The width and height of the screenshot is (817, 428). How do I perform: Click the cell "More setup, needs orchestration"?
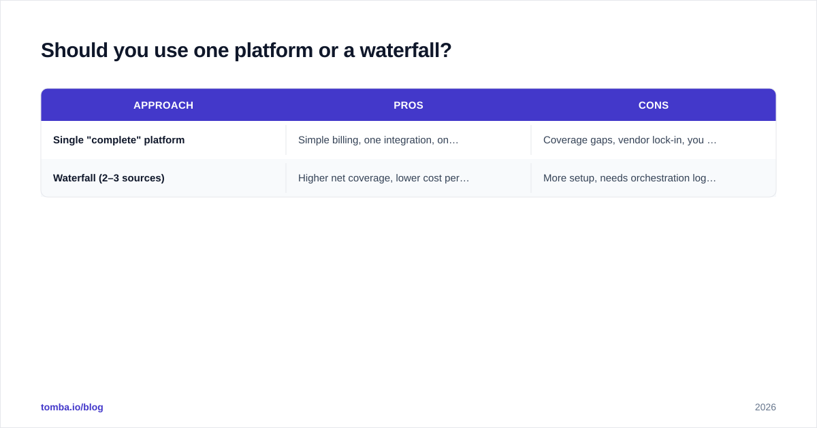tap(654, 178)
